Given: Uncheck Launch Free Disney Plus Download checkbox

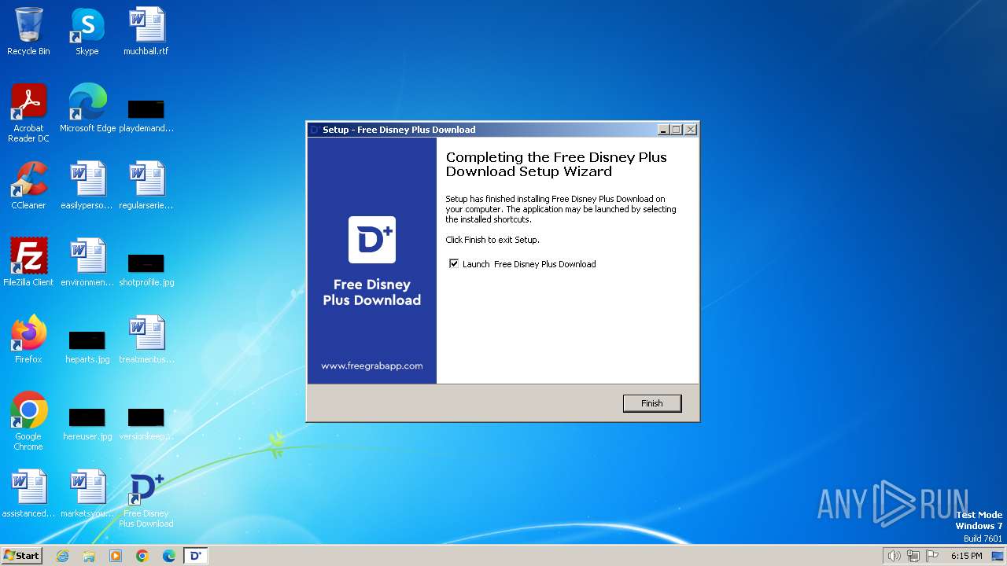Looking at the screenshot, I should [454, 263].
